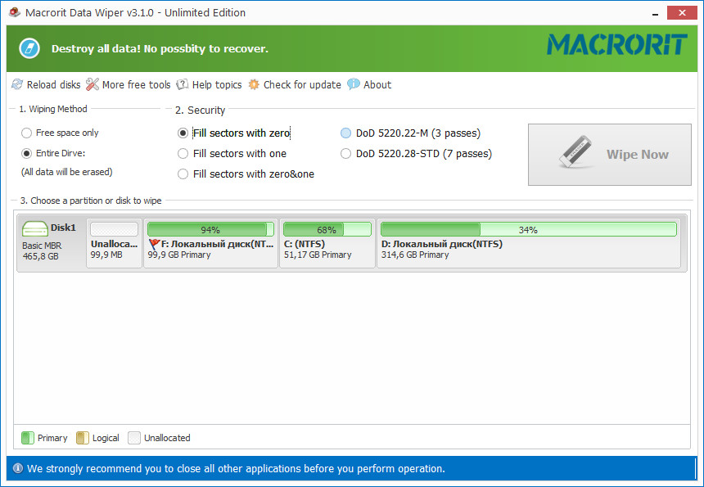This screenshot has width=704, height=487.
Task: Click the info icon in status bar
Action: point(18,469)
